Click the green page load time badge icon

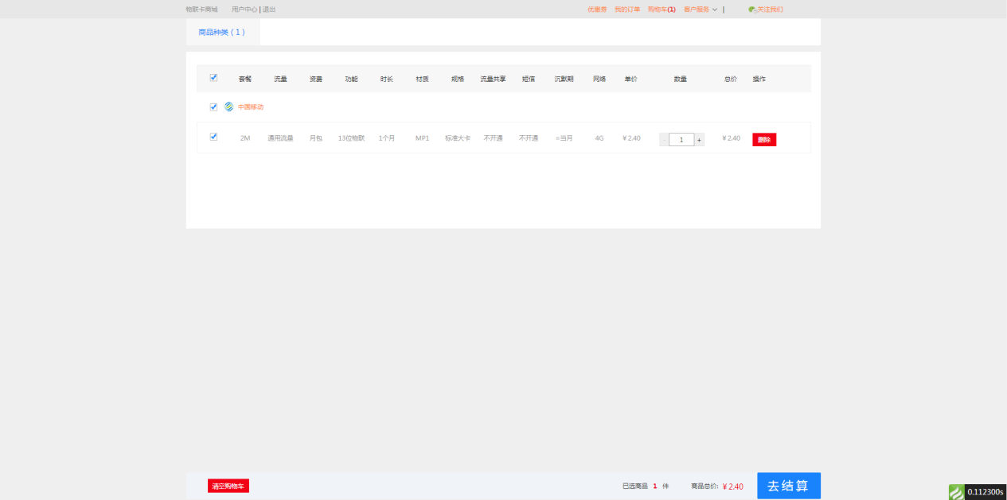pyautogui.click(x=956, y=492)
